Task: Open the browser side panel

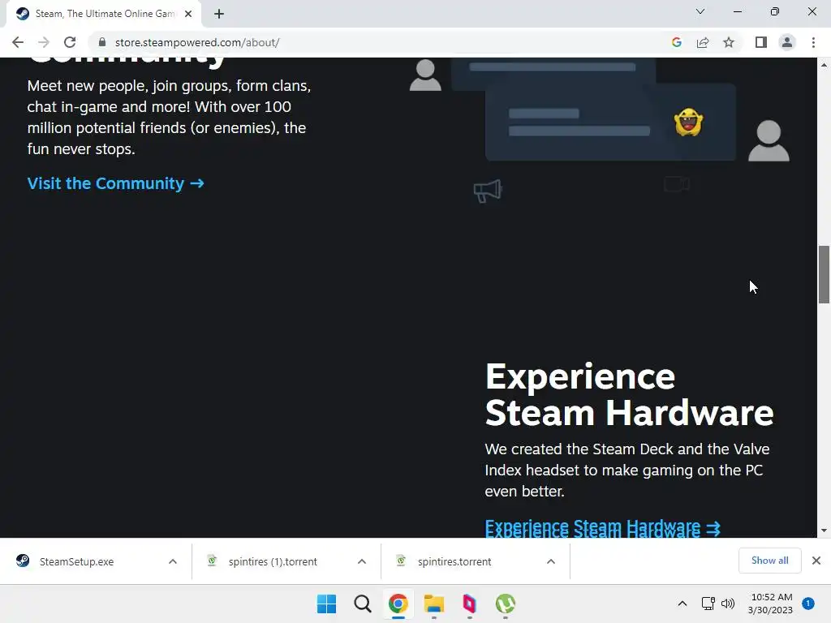Action: 761,42
